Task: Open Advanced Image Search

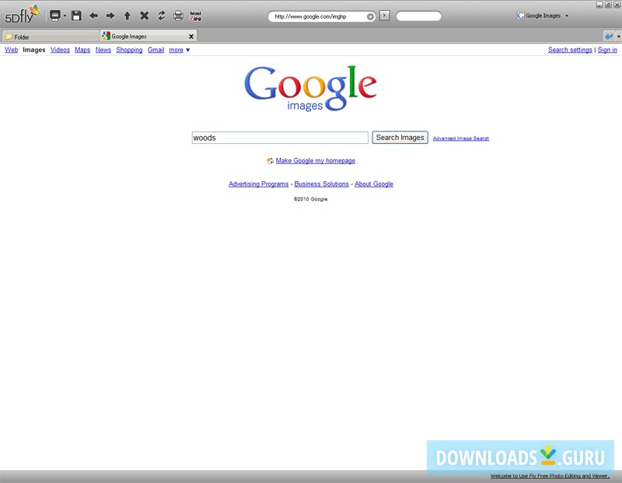Action: pyautogui.click(x=462, y=138)
